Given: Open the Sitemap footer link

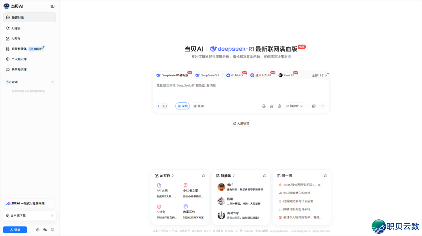Looking at the screenshot, I should [249, 231].
